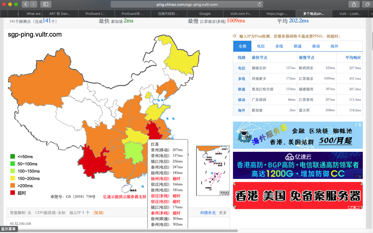Click 湖南长沙 fastest node cell
Image resolution: width=373 pixels, height=233 pixels.
pos(259,68)
